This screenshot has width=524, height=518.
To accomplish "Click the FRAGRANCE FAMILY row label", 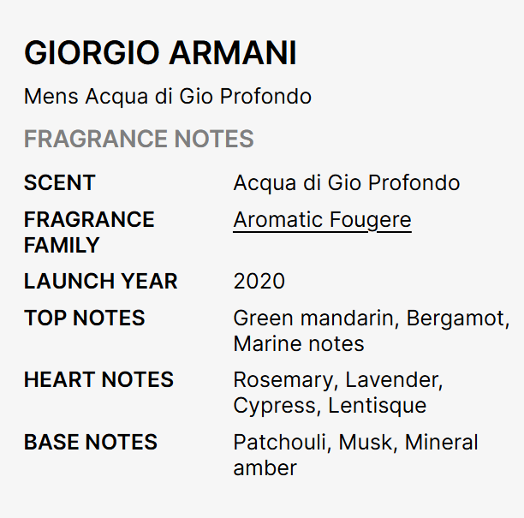I will point(89,232).
